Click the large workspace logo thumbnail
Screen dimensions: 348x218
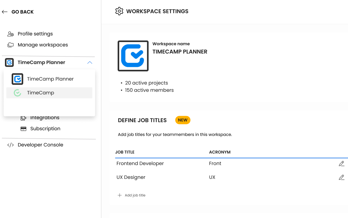133,56
